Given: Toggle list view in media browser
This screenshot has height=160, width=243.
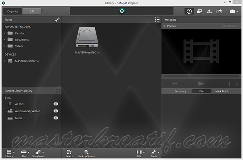Looking at the screenshot, I should click(x=157, y=20).
